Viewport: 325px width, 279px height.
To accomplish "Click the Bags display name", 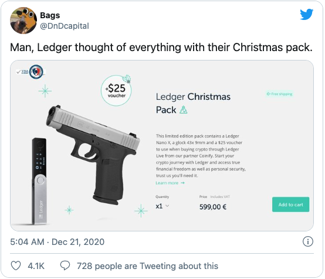I will tap(50, 15).
